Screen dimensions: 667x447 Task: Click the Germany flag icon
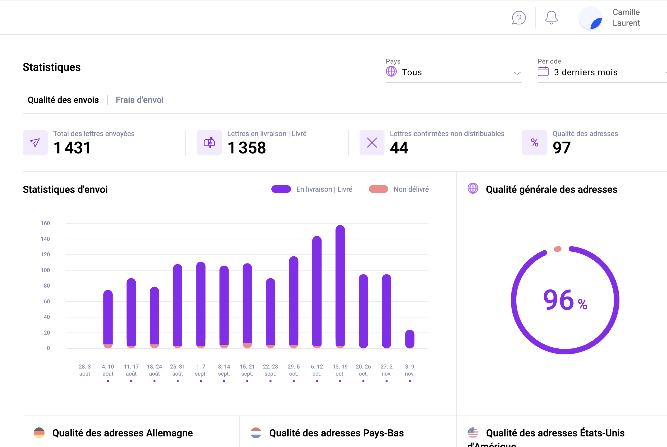(x=39, y=433)
